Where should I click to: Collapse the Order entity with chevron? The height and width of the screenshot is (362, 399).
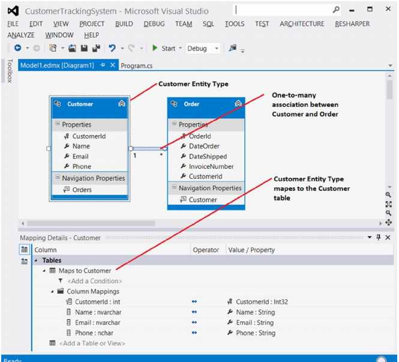tap(238, 103)
